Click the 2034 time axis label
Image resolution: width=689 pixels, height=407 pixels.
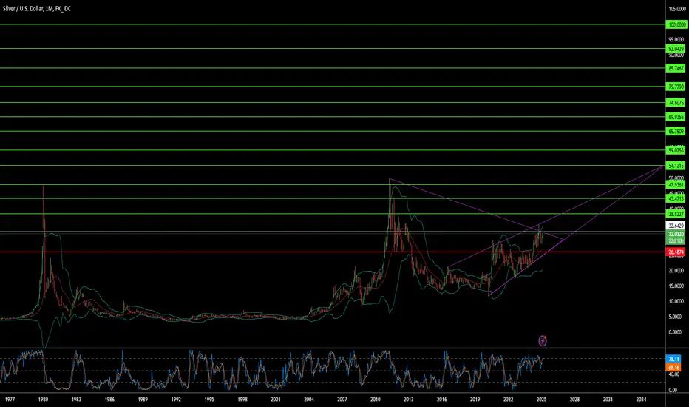(x=641, y=400)
